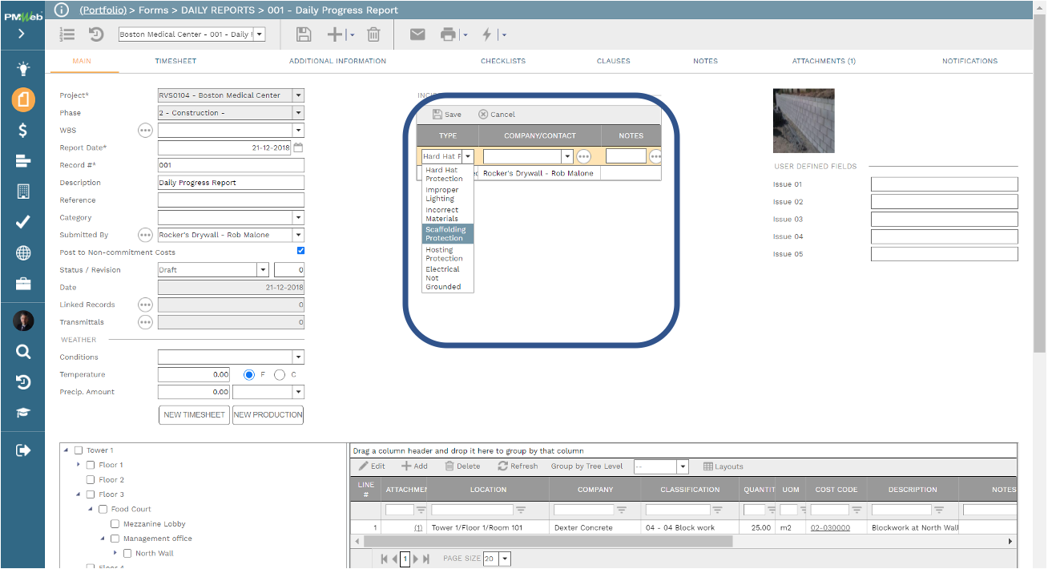
Task: Click the user avatar in the sidebar
Action: [23, 321]
